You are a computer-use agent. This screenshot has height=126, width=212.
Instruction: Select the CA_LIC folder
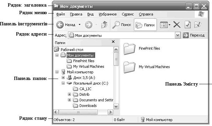coord(85,89)
